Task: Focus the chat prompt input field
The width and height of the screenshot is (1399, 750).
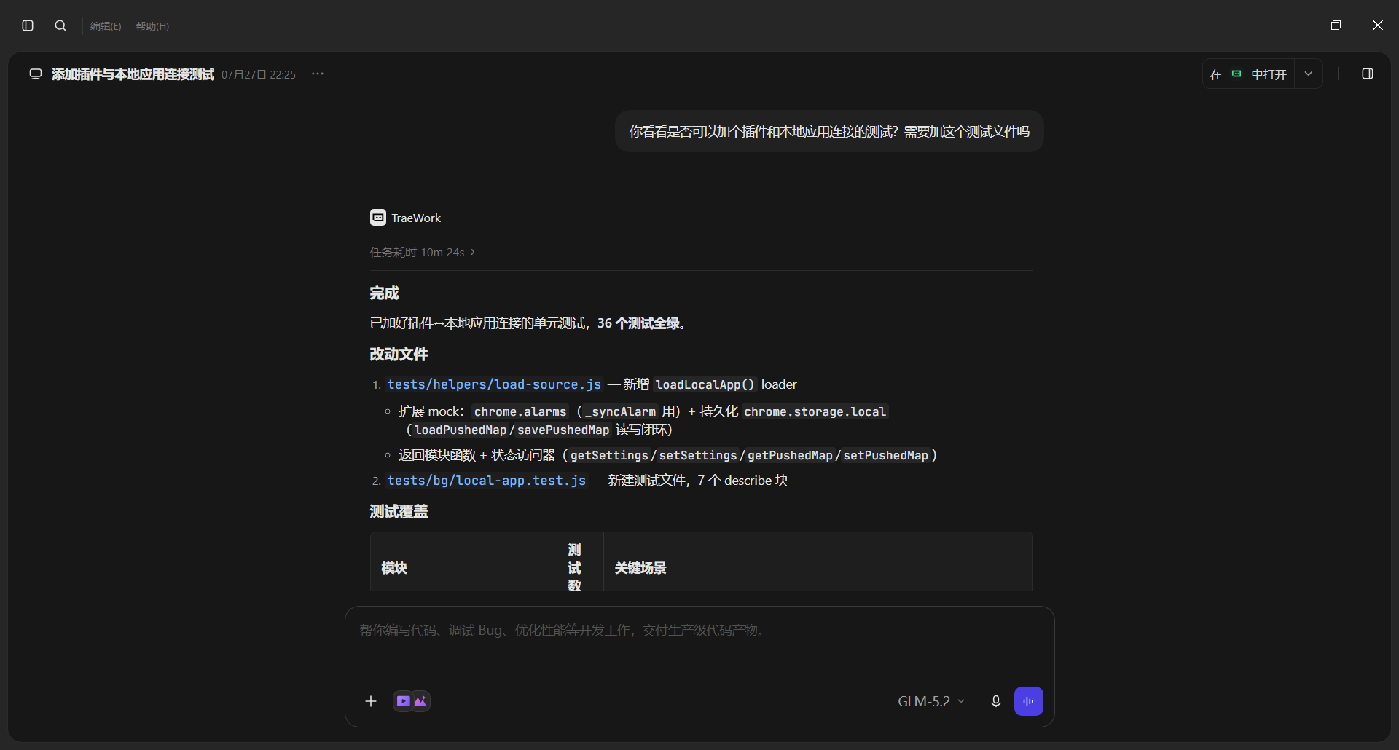Action: pos(699,631)
